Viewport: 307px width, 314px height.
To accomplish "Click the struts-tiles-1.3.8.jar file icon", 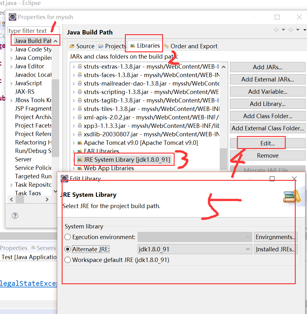I will tap(80, 109).
